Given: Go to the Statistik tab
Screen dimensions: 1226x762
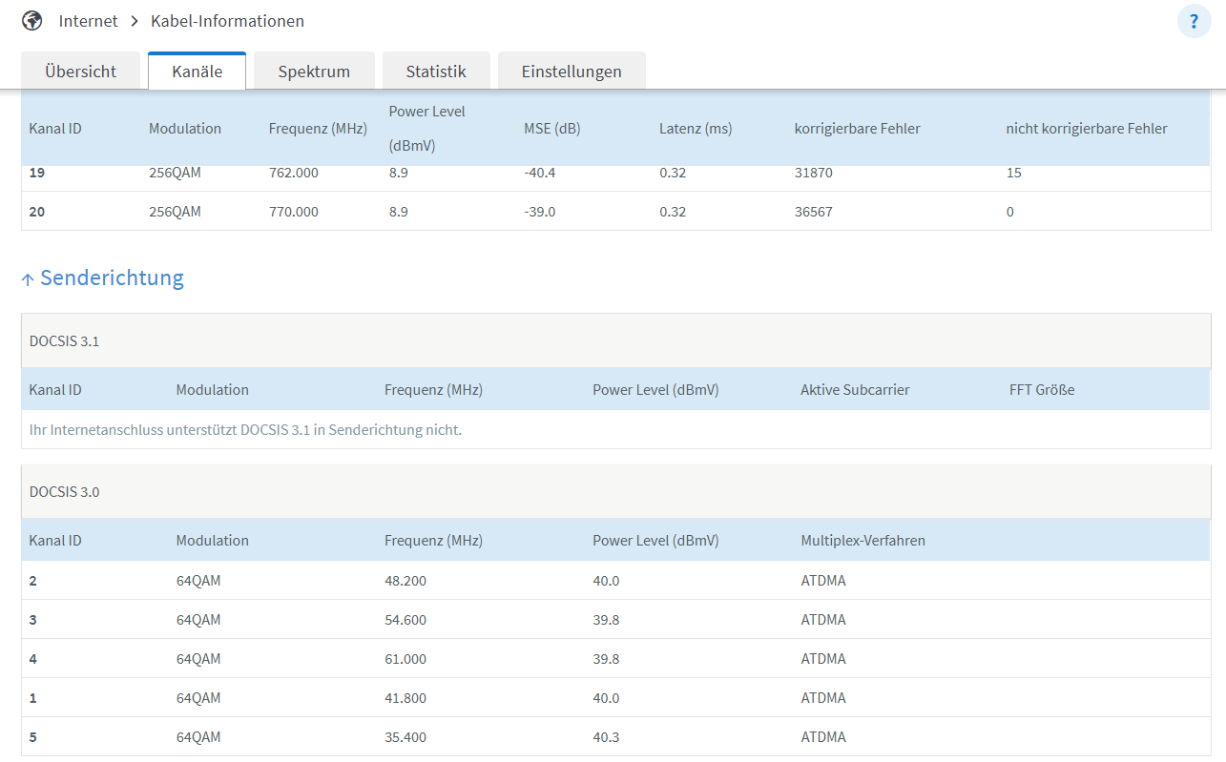Looking at the screenshot, I should (436, 72).
